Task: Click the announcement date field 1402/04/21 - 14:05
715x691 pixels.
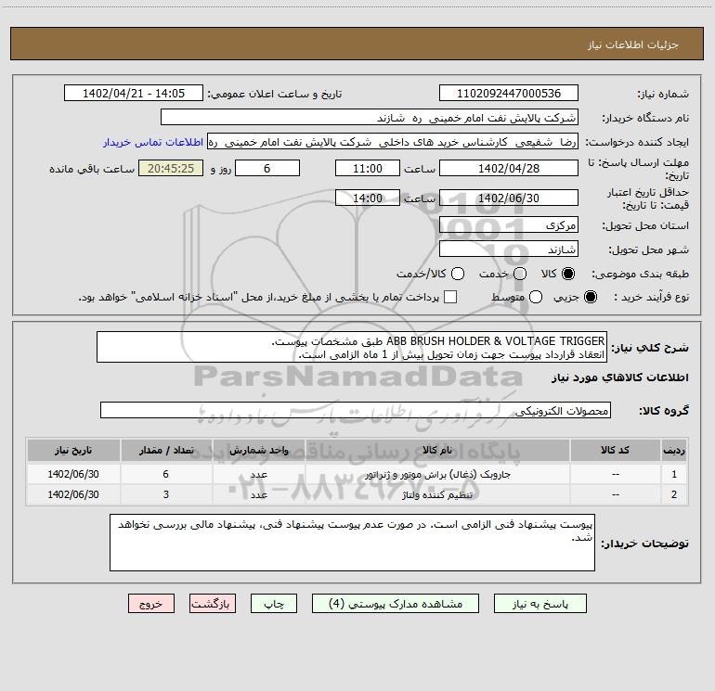Action: coord(134,94)
